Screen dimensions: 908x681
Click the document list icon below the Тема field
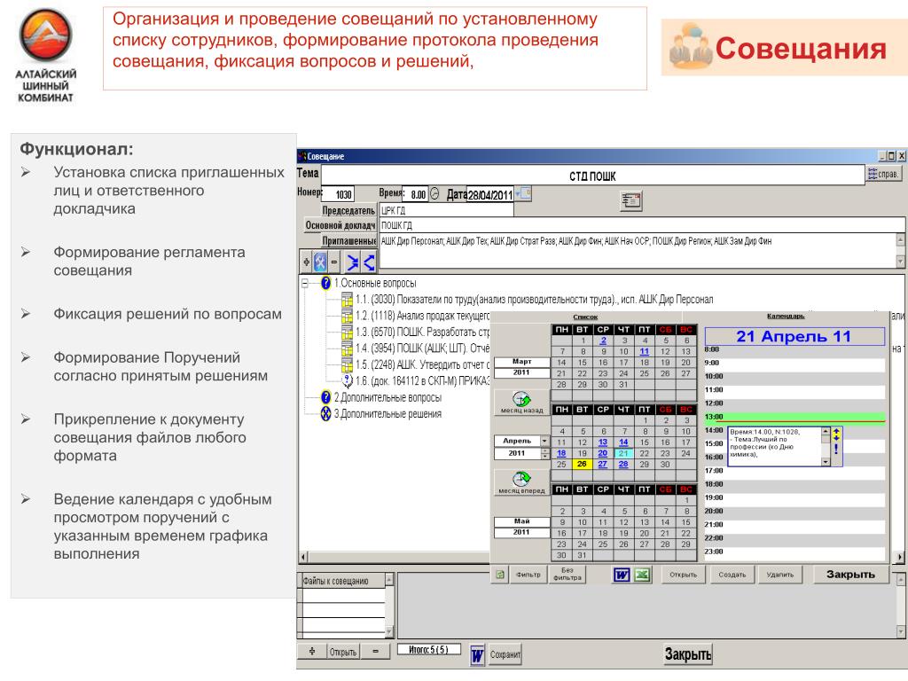pyautogui.click(x=630, y=200)
